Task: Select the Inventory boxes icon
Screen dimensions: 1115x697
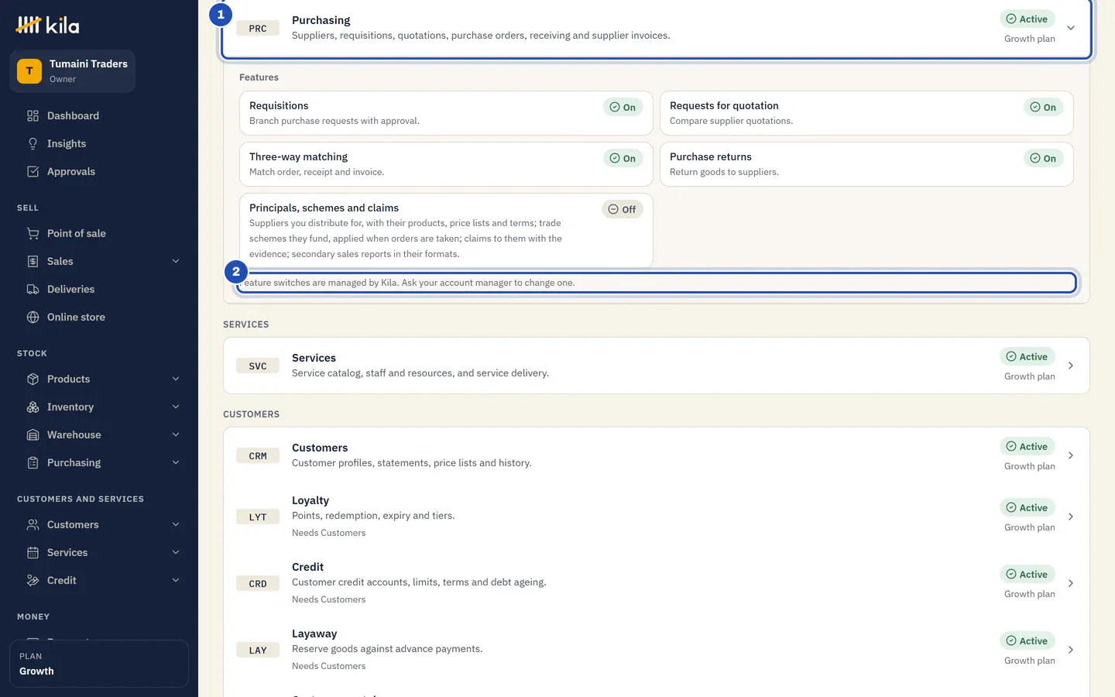Action: 33,407
